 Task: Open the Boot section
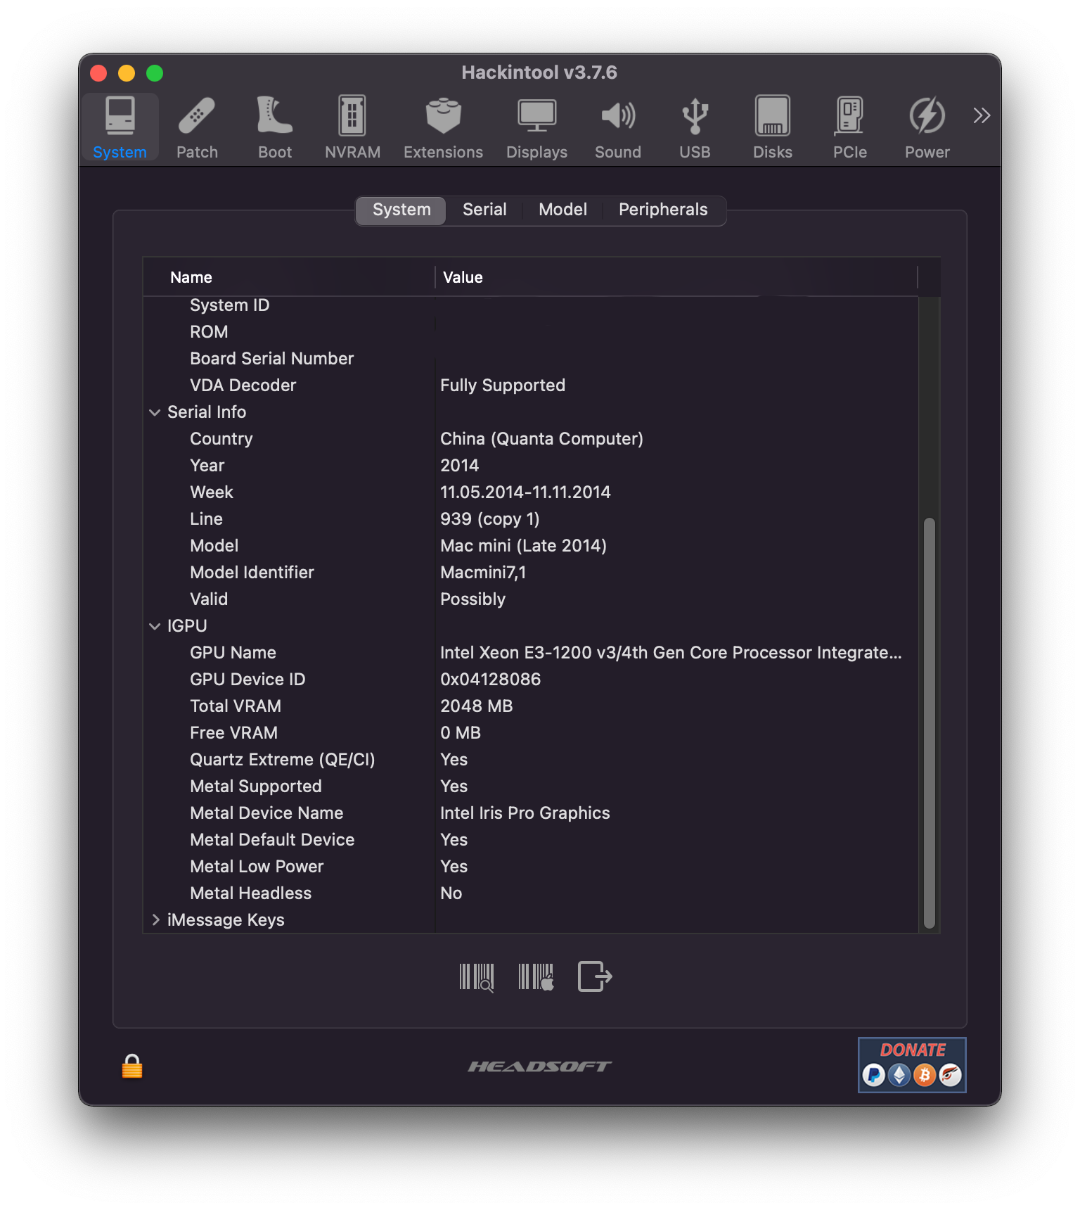point(275,127)
